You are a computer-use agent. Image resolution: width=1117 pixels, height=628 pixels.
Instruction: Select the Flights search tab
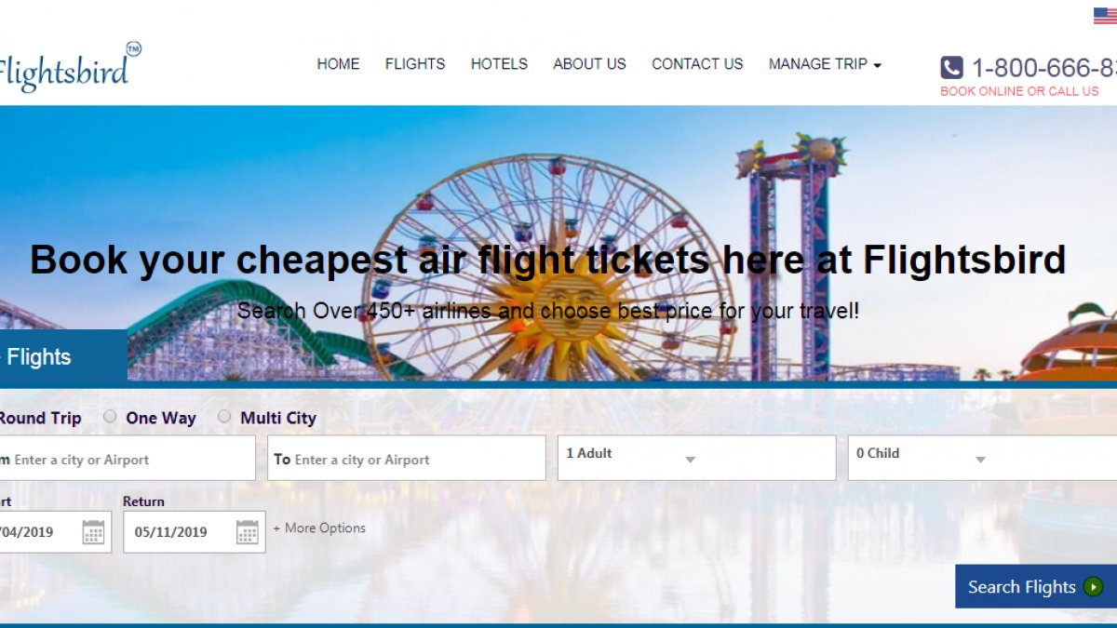click(63, 356)
